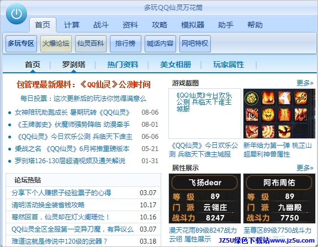Click the 火爆论坛 button

[56, 44]
